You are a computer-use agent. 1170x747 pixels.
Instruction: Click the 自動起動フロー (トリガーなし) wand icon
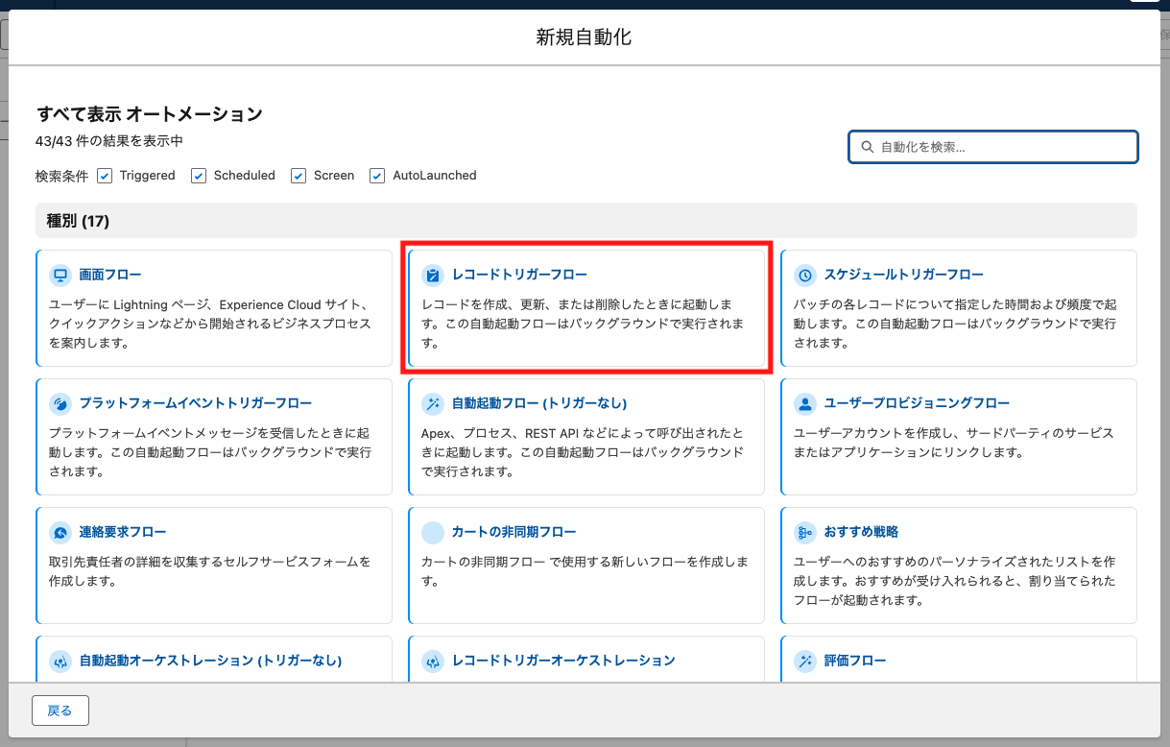433,403
